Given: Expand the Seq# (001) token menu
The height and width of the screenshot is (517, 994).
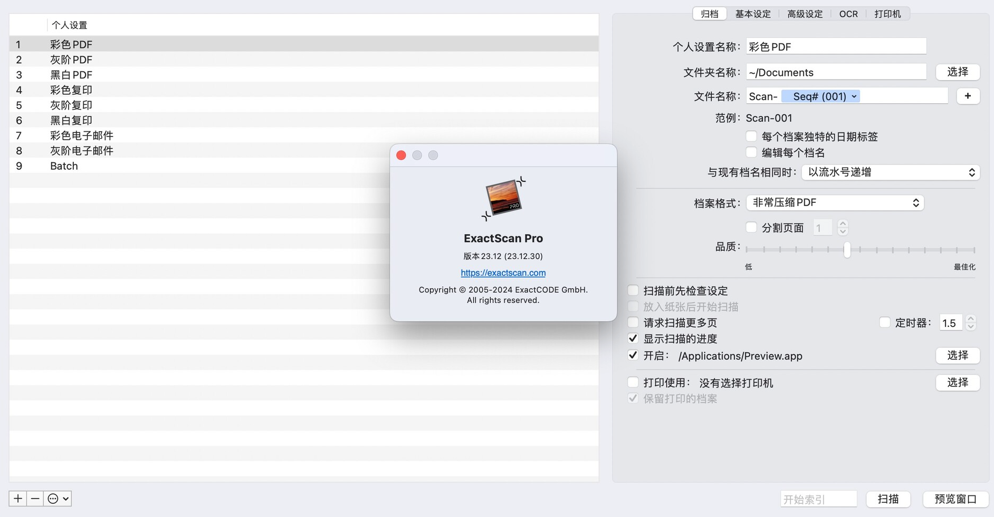Looking at the screenshot, I should pyautogui.click(x=854, y=96).
